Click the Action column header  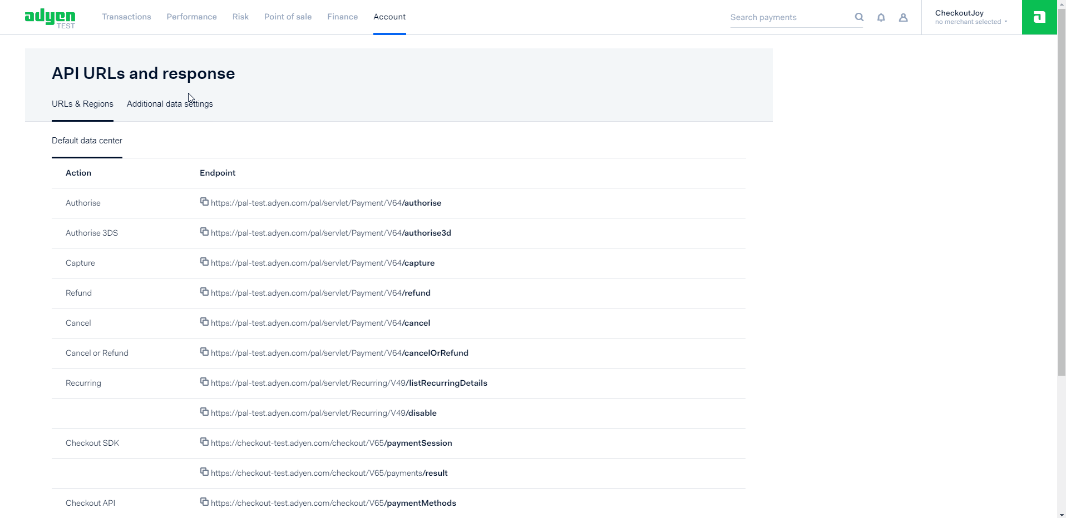(78, 173)
